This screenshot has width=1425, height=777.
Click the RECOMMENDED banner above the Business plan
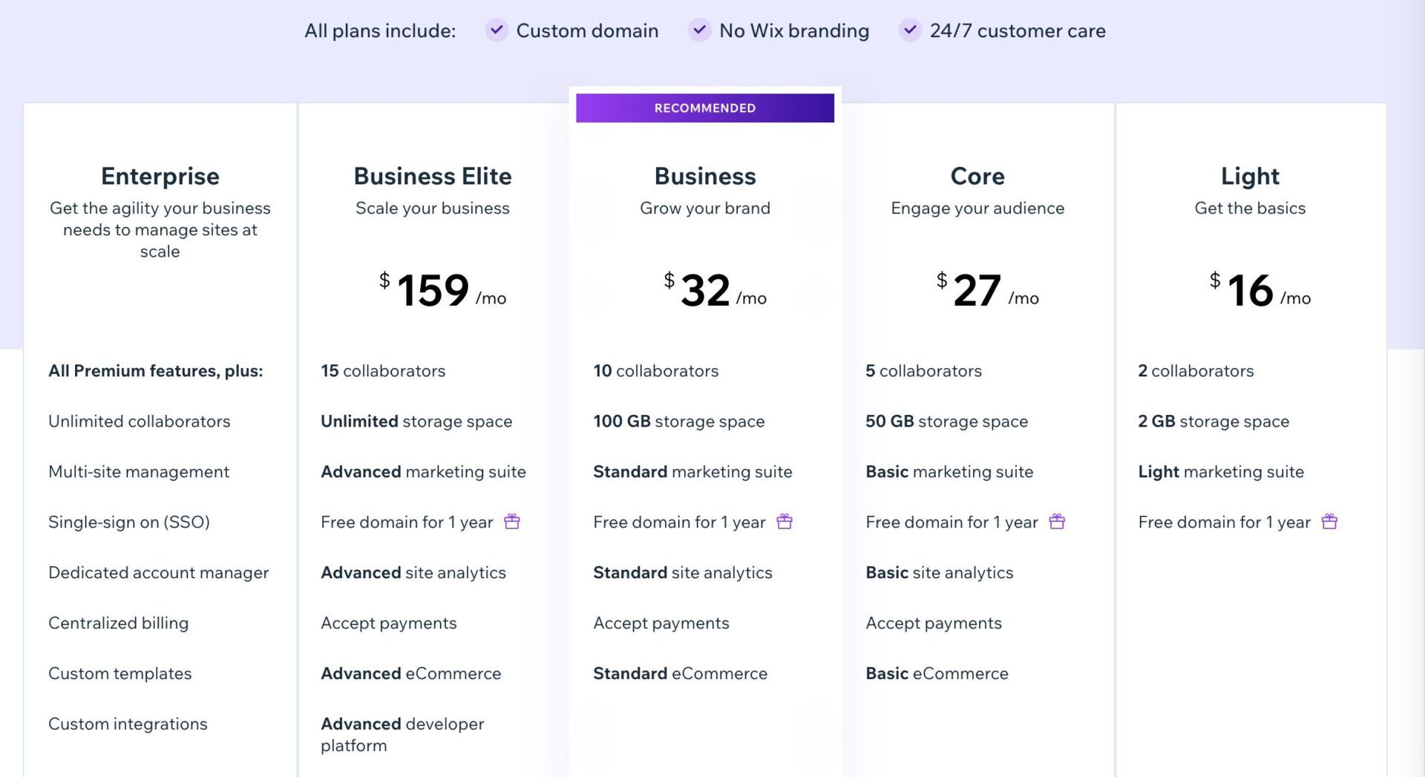tap(704, 108)
